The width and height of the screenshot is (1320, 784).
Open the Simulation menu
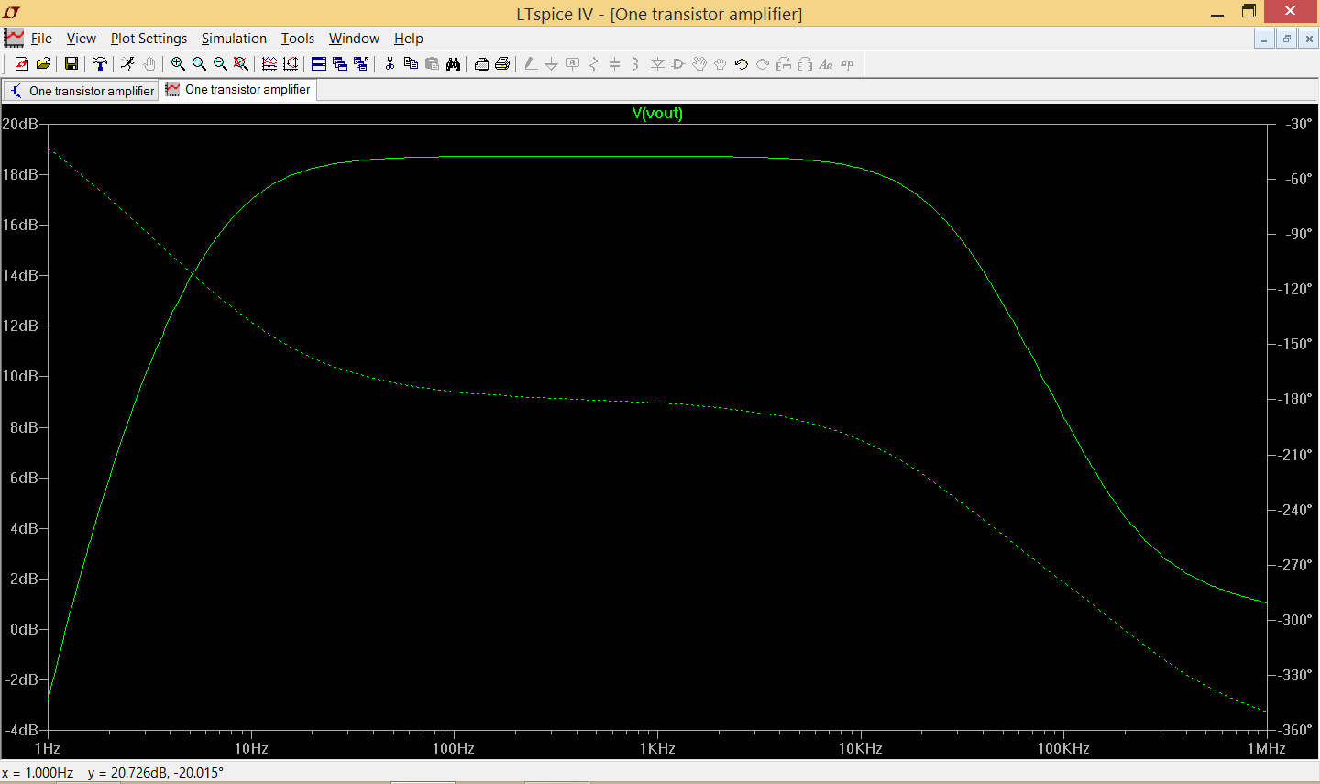tap(234, 39)
